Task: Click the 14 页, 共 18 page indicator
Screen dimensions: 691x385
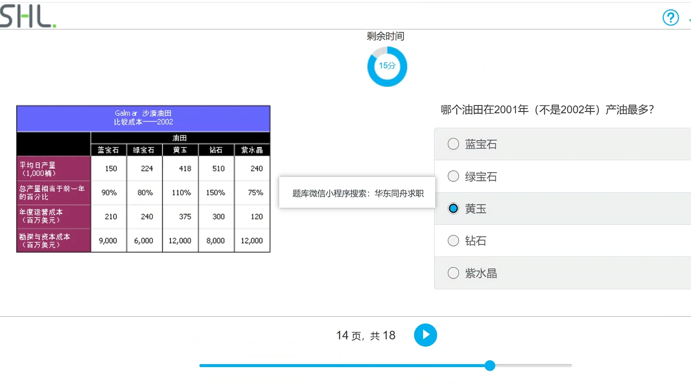Action: tap(365, 335)
